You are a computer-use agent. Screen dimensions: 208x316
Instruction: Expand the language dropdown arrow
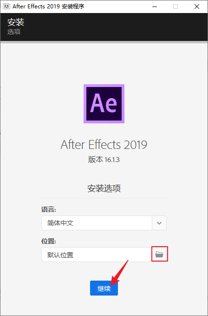click(x=159, y=223)
